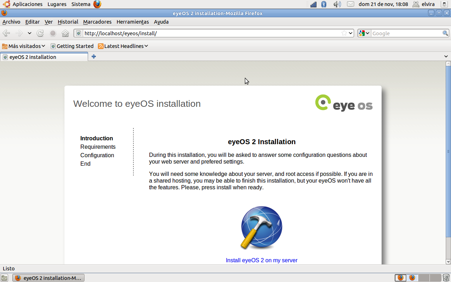Open the Marcadores menu
Screen dimensions: 451x282
coord(97,22)
